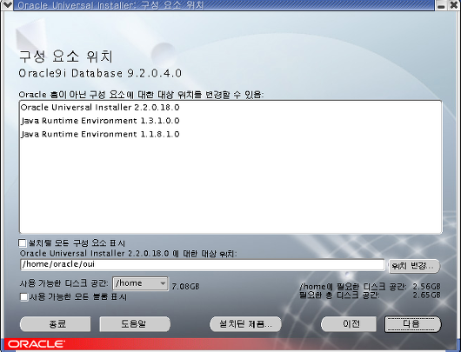Click the 구성 요소 위치 page title

point(66,56)
